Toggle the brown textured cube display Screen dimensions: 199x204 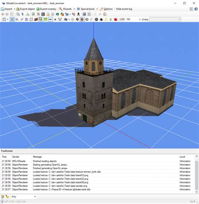click(x=82, y=19)
